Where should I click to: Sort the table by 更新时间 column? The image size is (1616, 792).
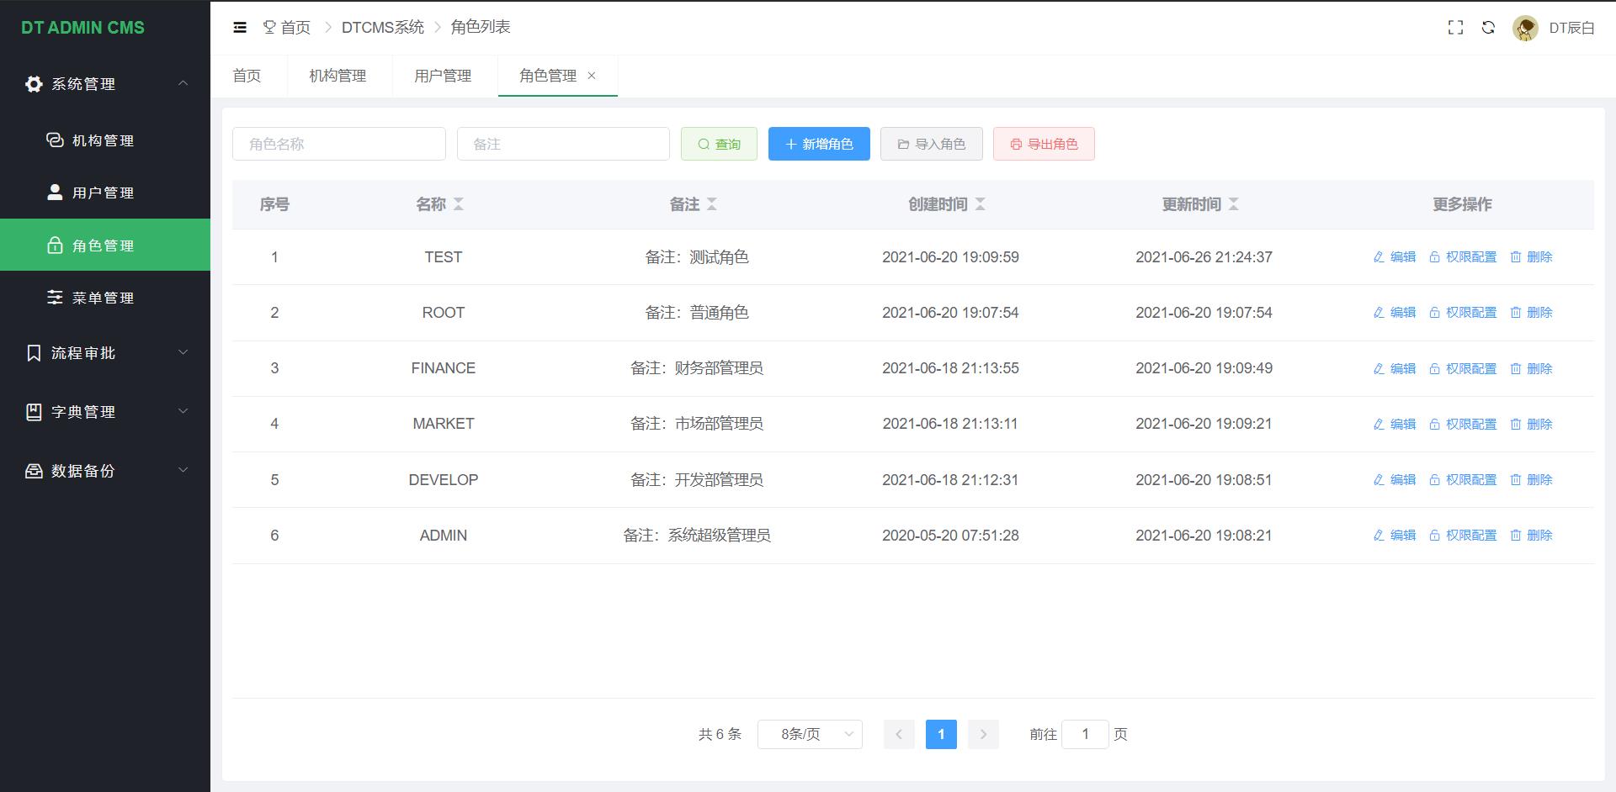pyautogui.click(x=1234, y=204)
